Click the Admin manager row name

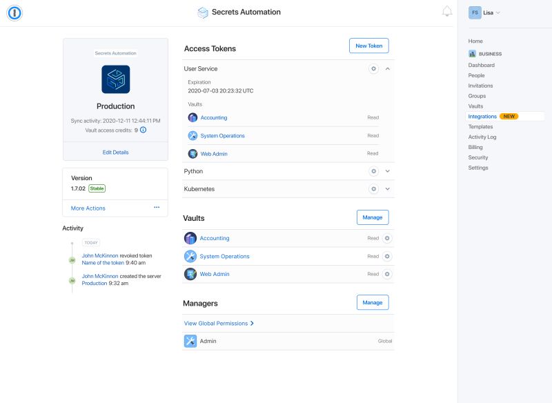[208, 341]
